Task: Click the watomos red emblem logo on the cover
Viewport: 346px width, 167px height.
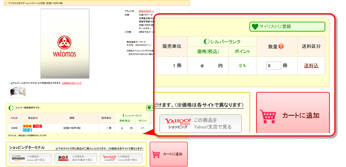Action: coord(65,43)
